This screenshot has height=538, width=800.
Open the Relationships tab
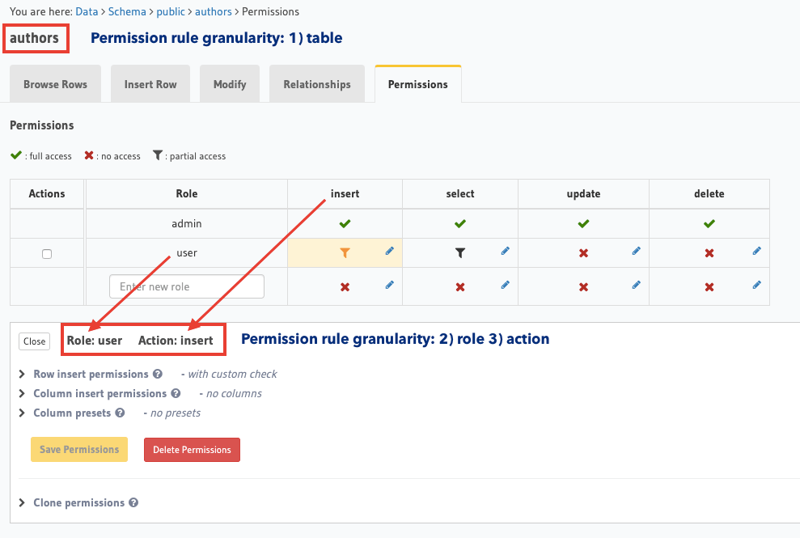(316, 84)
